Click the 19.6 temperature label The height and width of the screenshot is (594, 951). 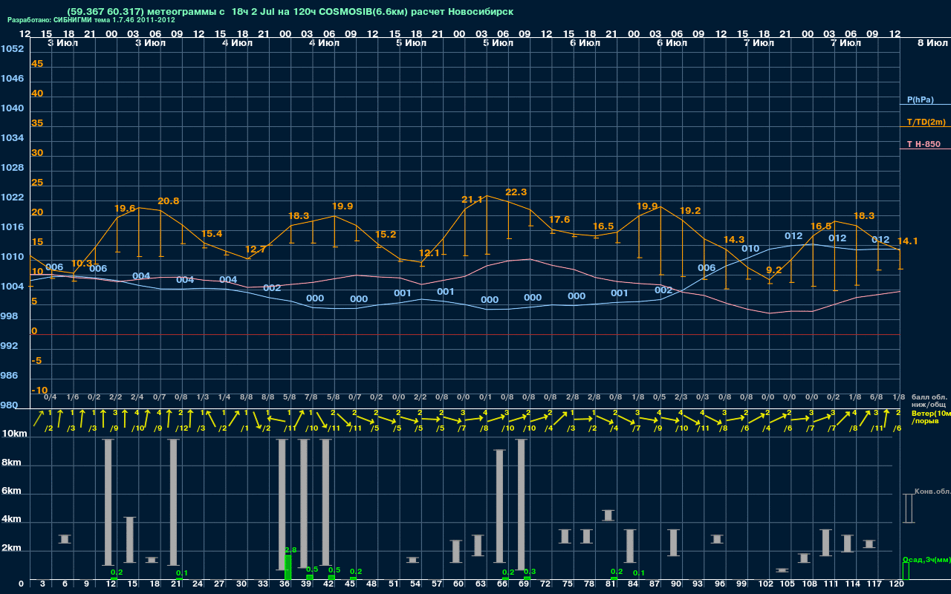pyautogui.click(x=125, y=209)
